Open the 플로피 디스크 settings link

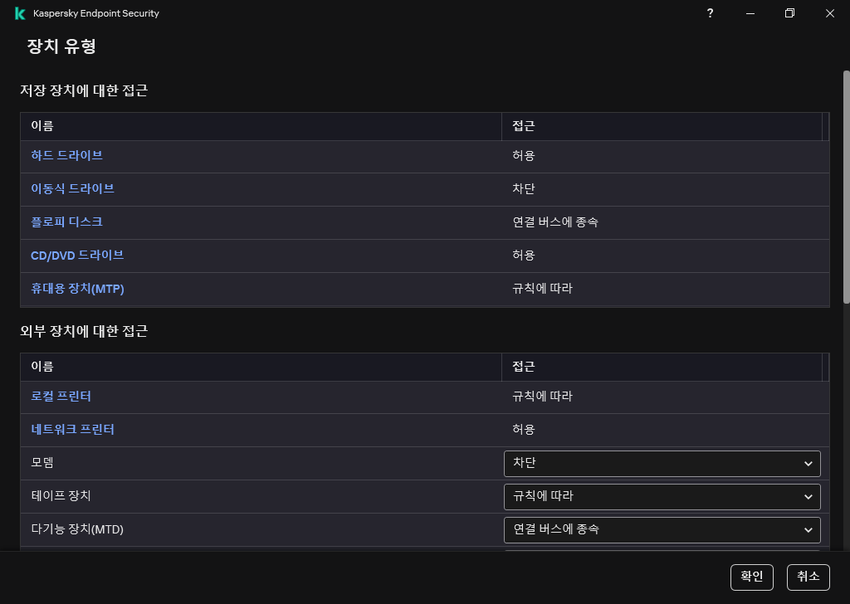[66, 222]
